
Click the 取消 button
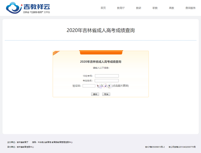106,94
